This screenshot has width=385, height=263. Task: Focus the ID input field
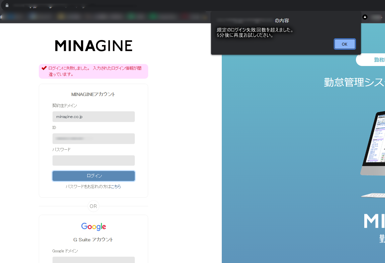coord(94,139)
